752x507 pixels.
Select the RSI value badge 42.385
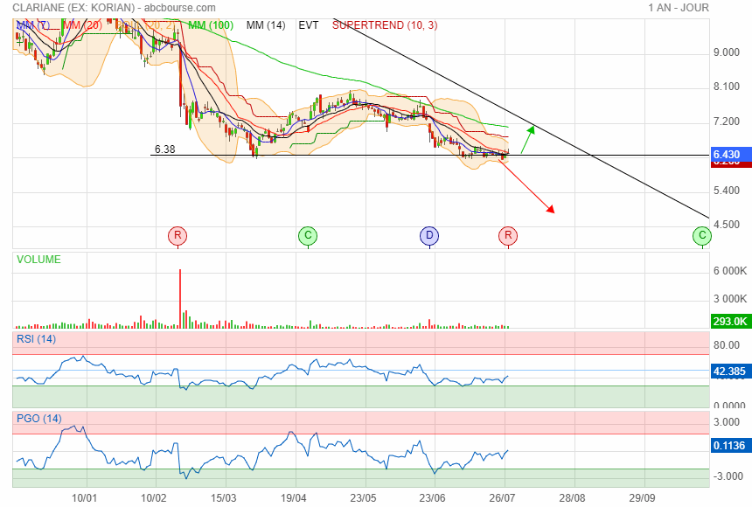tap(730, 371)
